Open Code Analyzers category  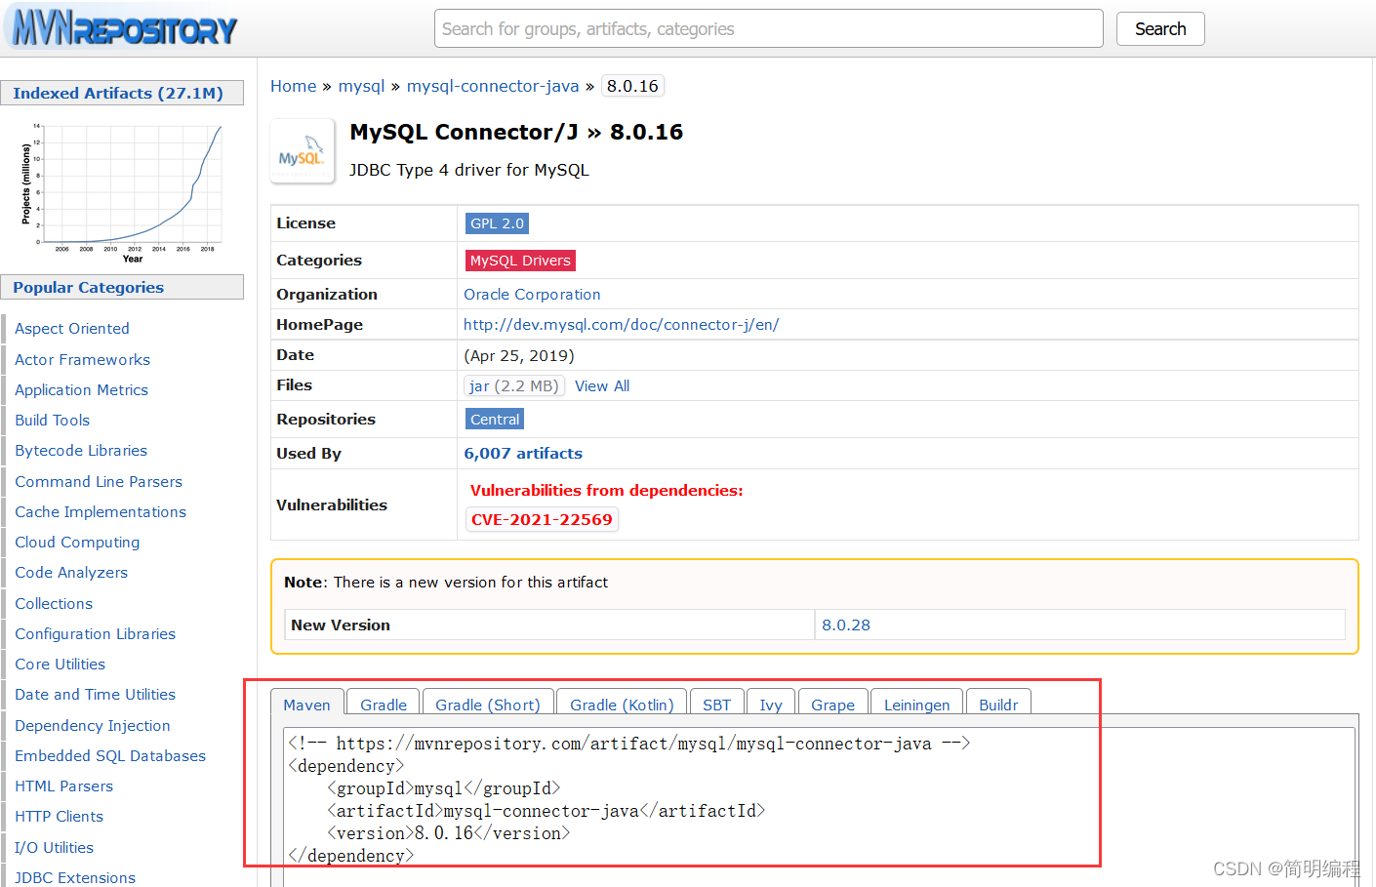71,573
